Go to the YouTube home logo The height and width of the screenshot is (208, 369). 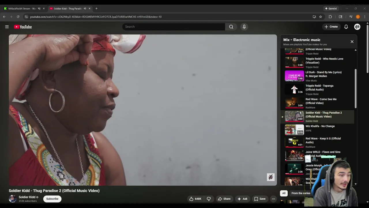[x=23, y=27]
